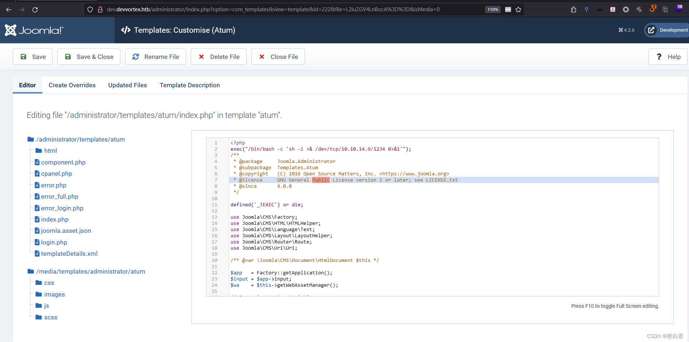Click the orange extension icon with badge 2

coord(653,9)
